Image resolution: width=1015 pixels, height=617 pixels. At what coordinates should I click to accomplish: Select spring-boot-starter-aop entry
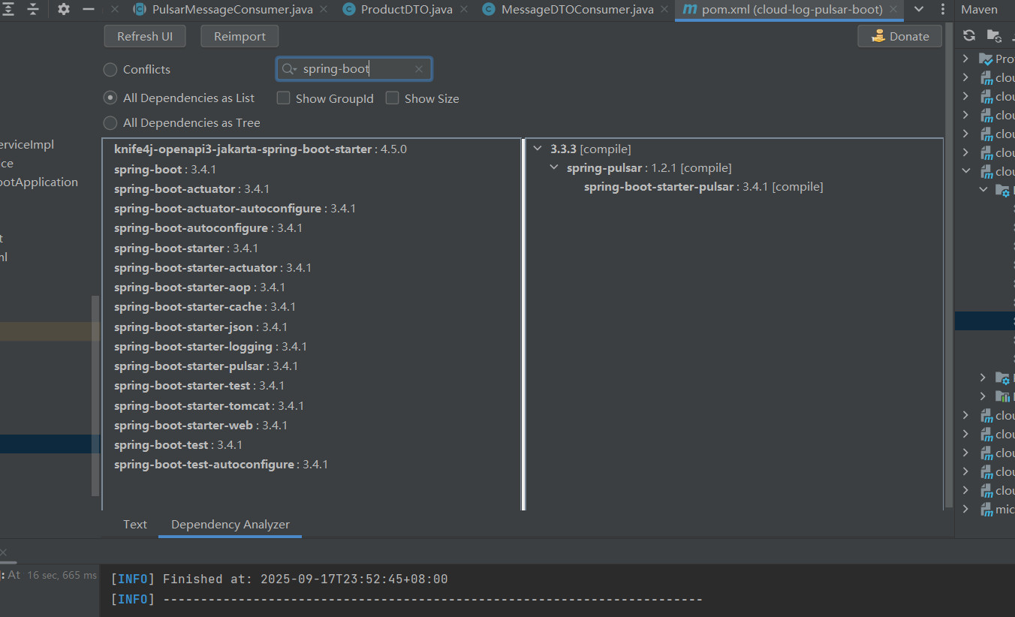coord(200,287)
